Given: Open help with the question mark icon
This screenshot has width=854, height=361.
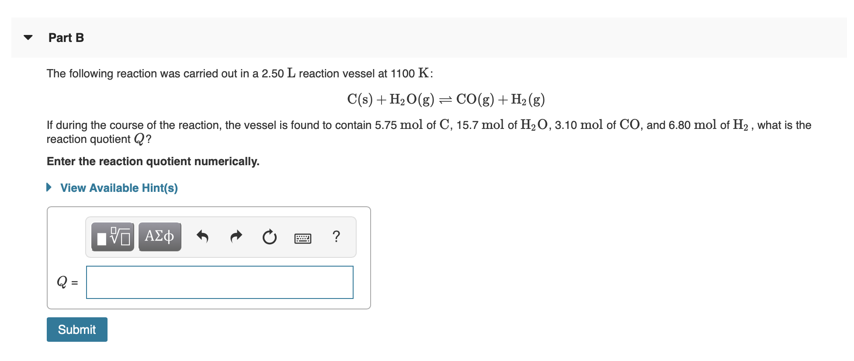Looking at the screenshot, I should coord(336,236).
